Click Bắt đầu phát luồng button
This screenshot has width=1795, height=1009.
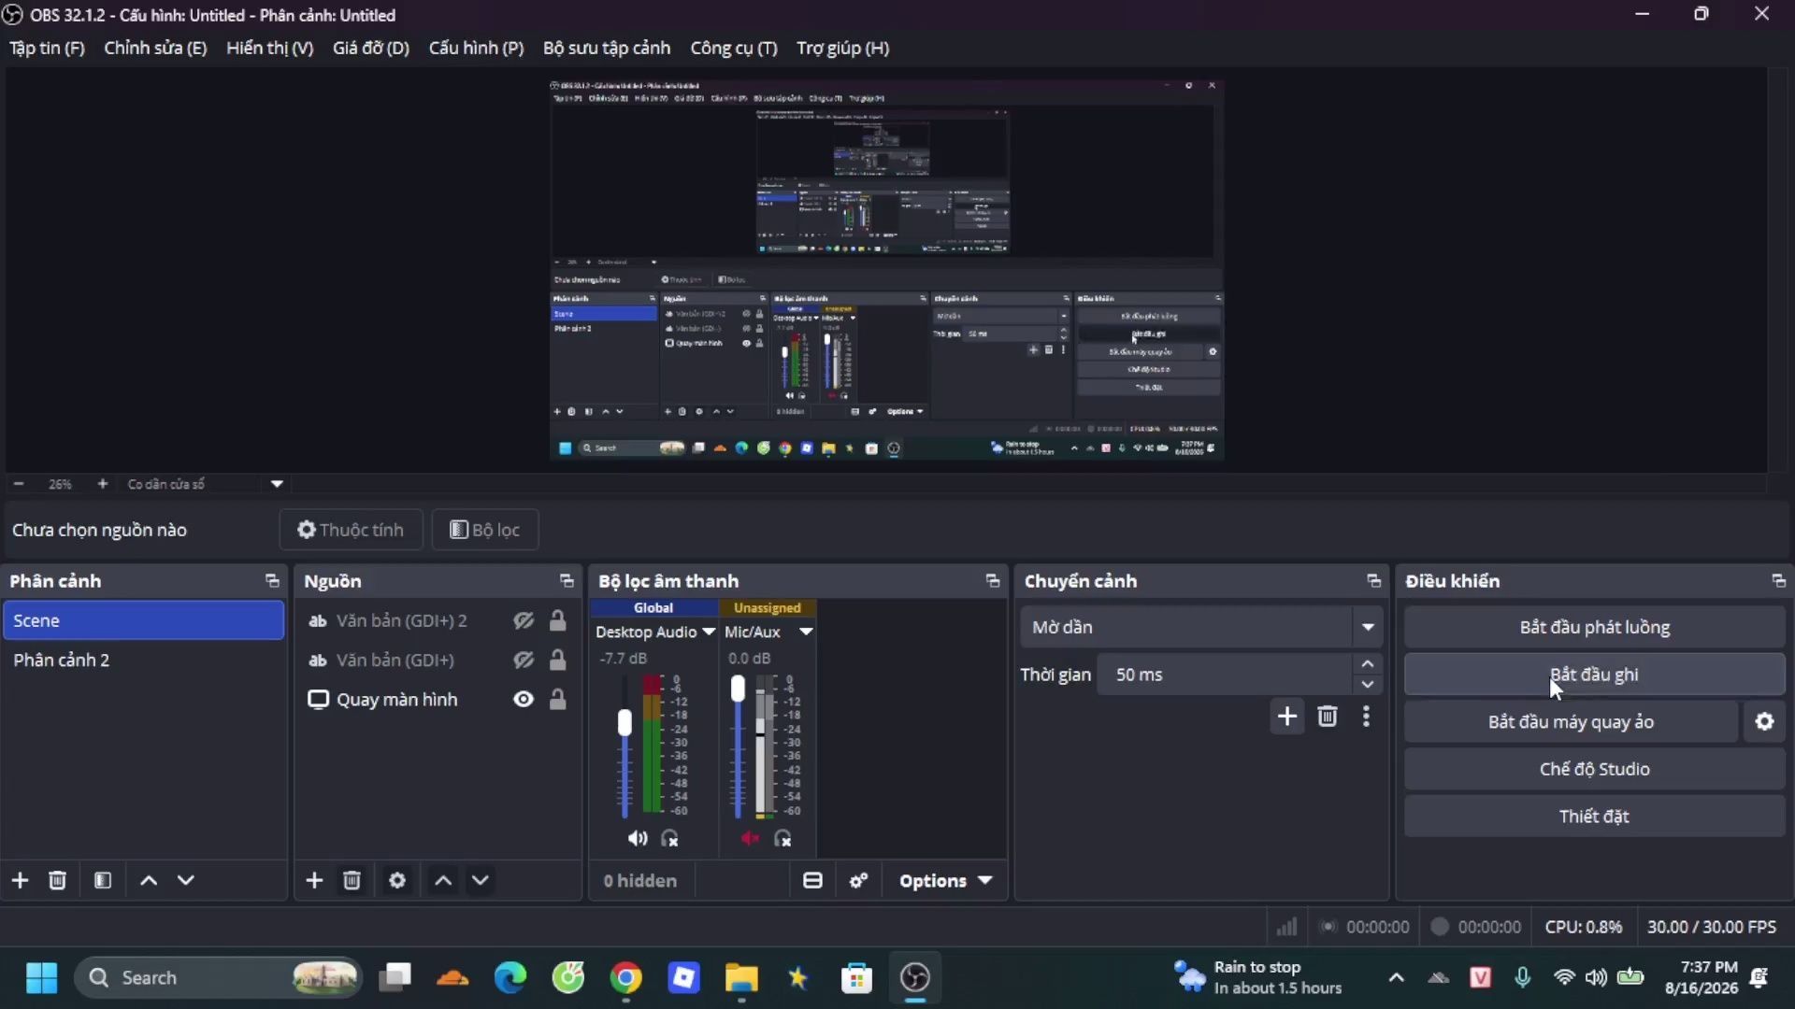(x=1594, y=627)
